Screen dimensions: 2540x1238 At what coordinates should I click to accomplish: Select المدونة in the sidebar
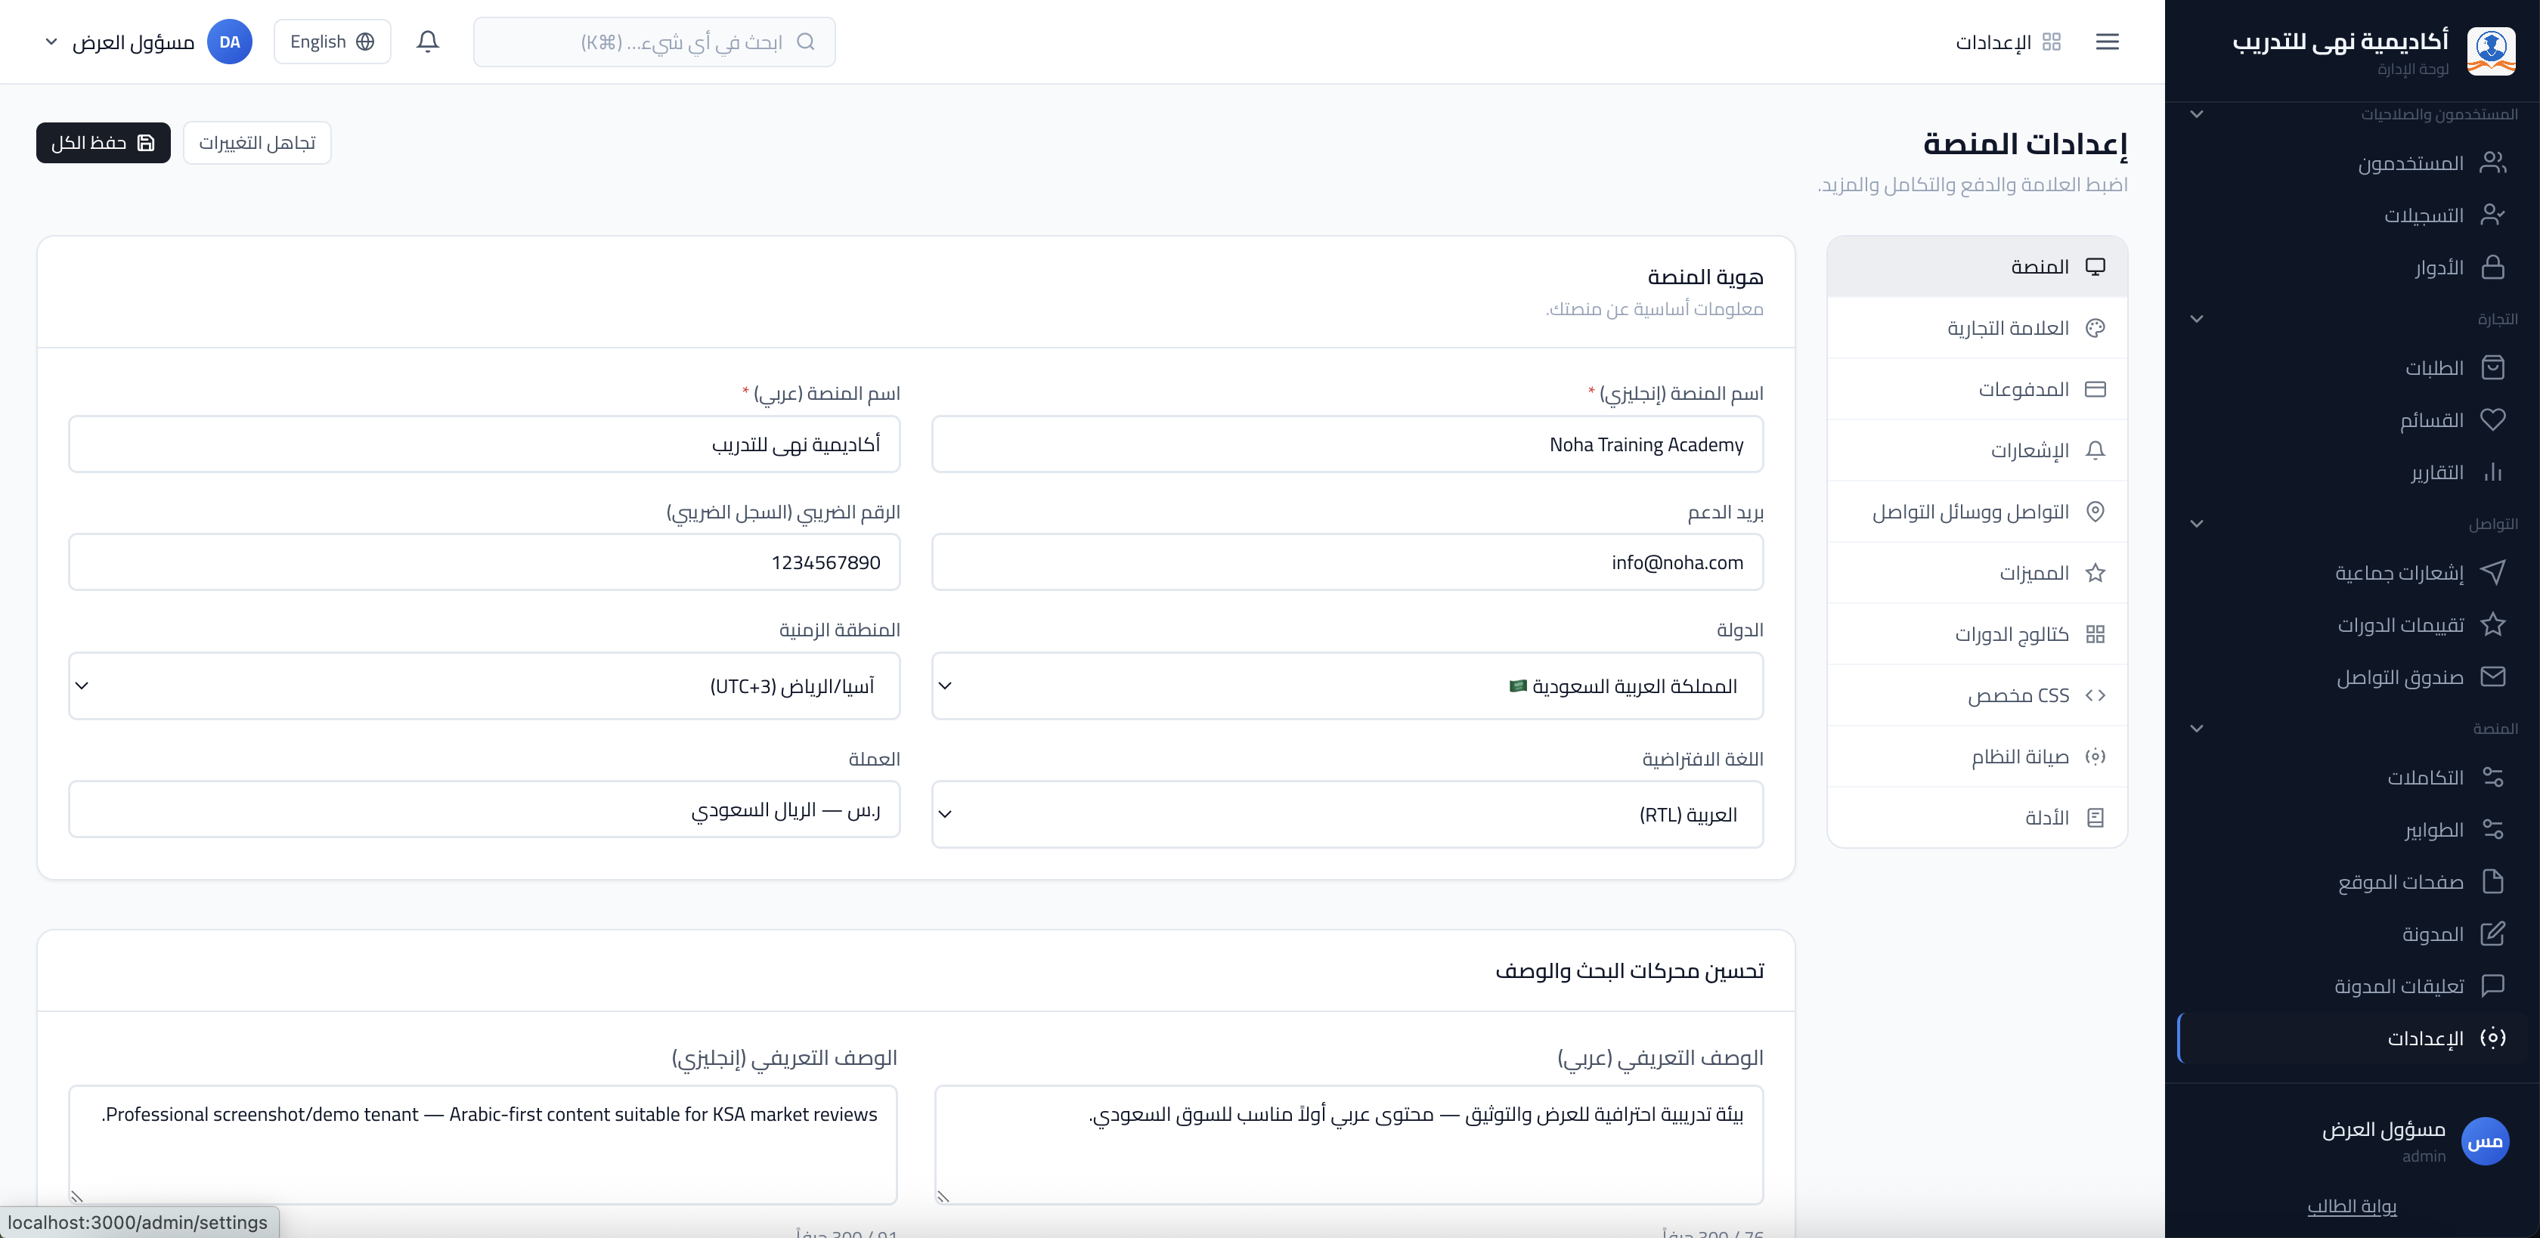[2353, 933]
